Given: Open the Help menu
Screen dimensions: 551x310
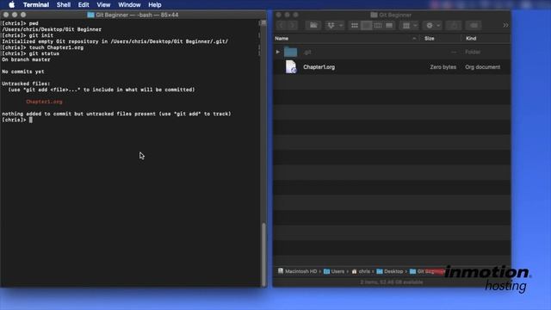Looking at the screenshot, I should pyautogui.click(x=155, y=5).
